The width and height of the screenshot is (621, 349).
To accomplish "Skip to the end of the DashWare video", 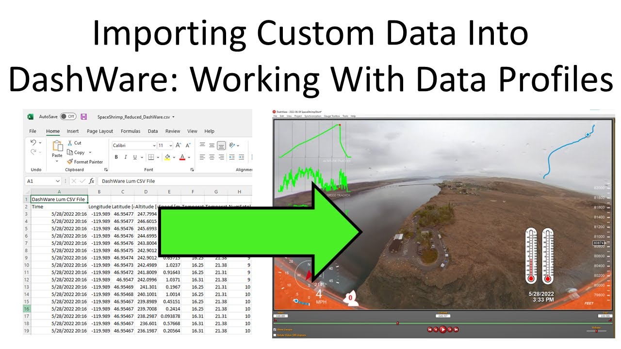I will (x=456, y=330).
